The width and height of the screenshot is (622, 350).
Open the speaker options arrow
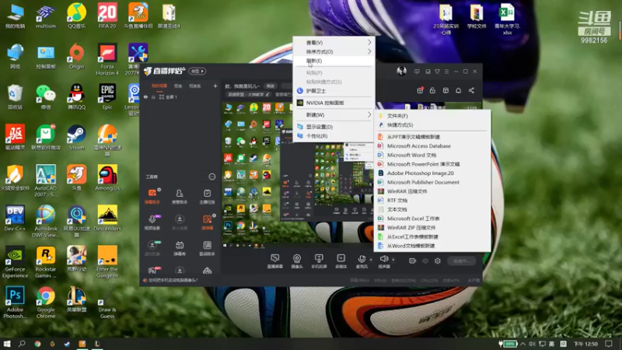393,260
